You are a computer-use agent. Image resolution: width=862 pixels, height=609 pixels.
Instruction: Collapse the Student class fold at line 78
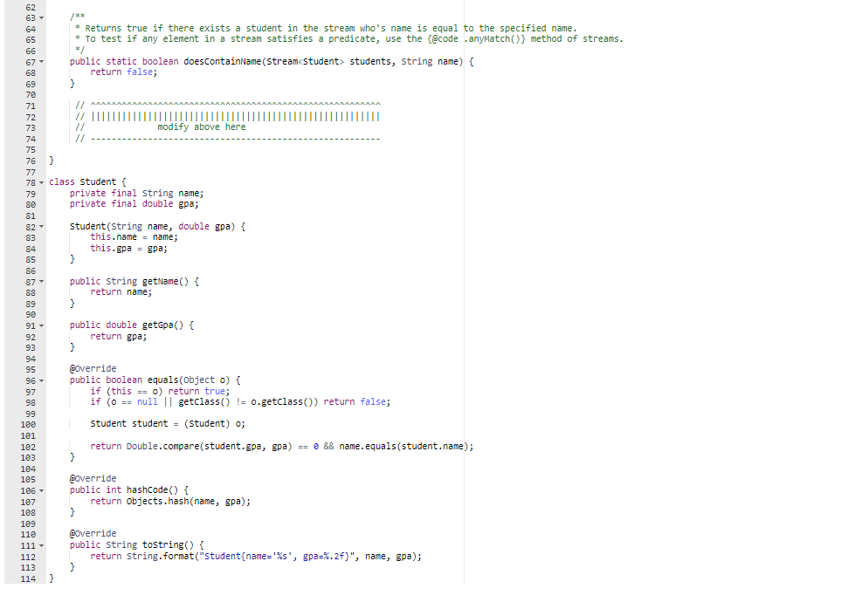coord(41,183)
